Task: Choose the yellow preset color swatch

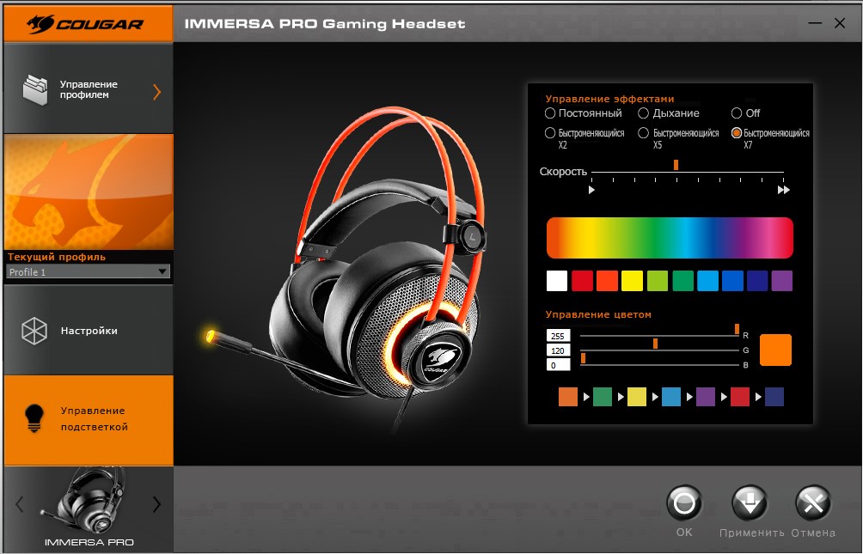Action: 632,281
